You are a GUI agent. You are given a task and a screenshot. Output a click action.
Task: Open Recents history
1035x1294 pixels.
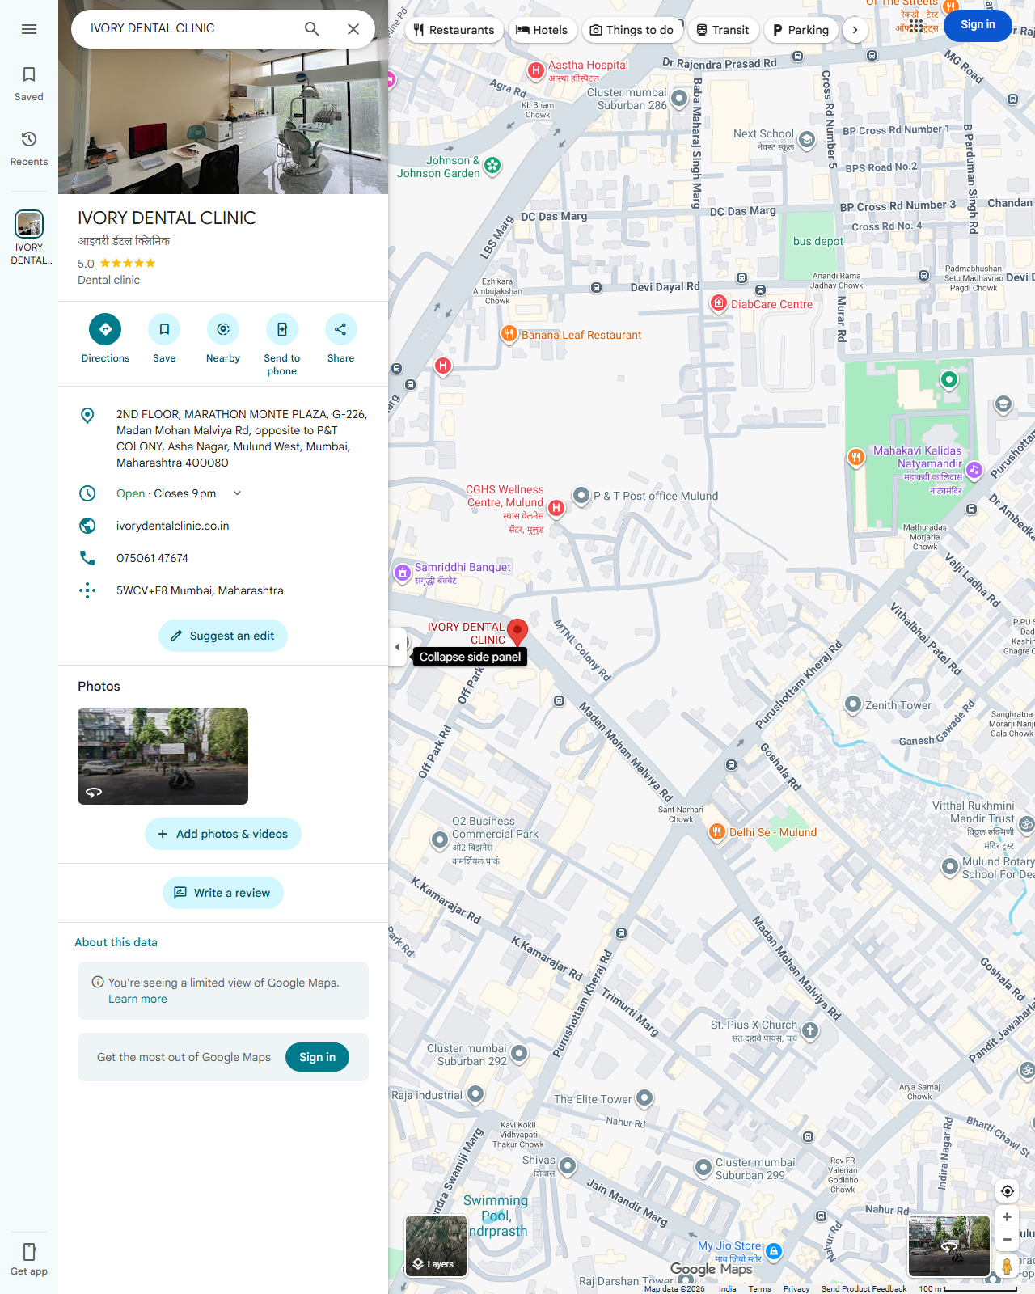(29, 148)
